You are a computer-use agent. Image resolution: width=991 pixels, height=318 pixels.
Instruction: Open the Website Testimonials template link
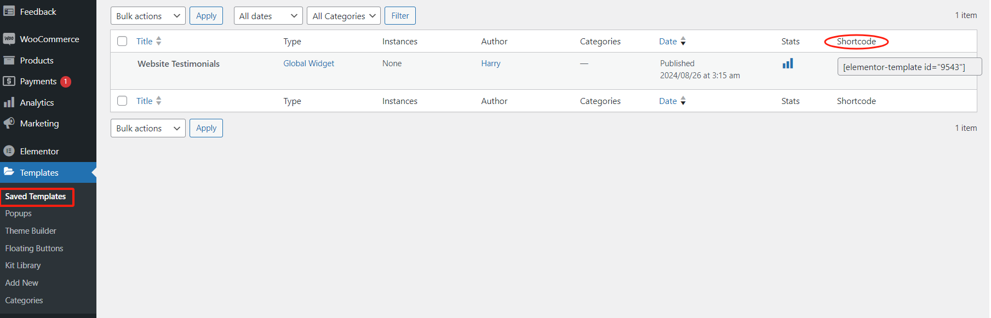179,64
